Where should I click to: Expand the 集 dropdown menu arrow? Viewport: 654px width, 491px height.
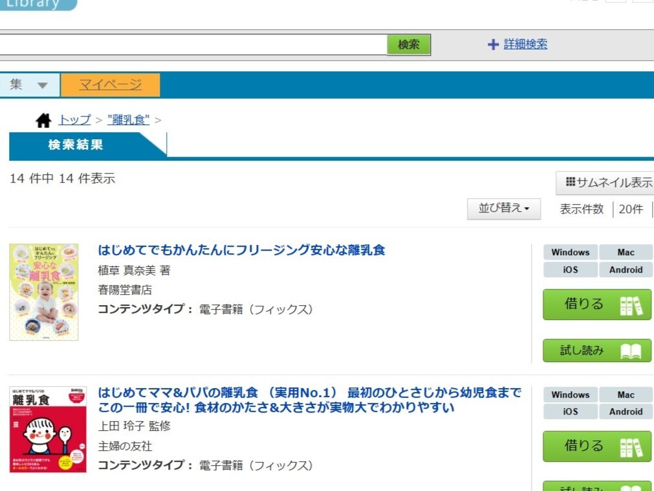tap(42, 86)
